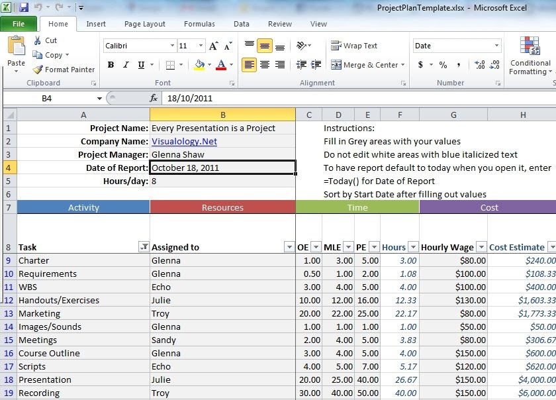
Task: Toggle italic formatting
Action: pyautogui.click(x=126, y=64)
